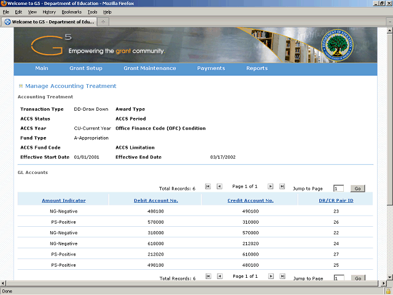Sort by DR/CR Pair ID column

336,200
